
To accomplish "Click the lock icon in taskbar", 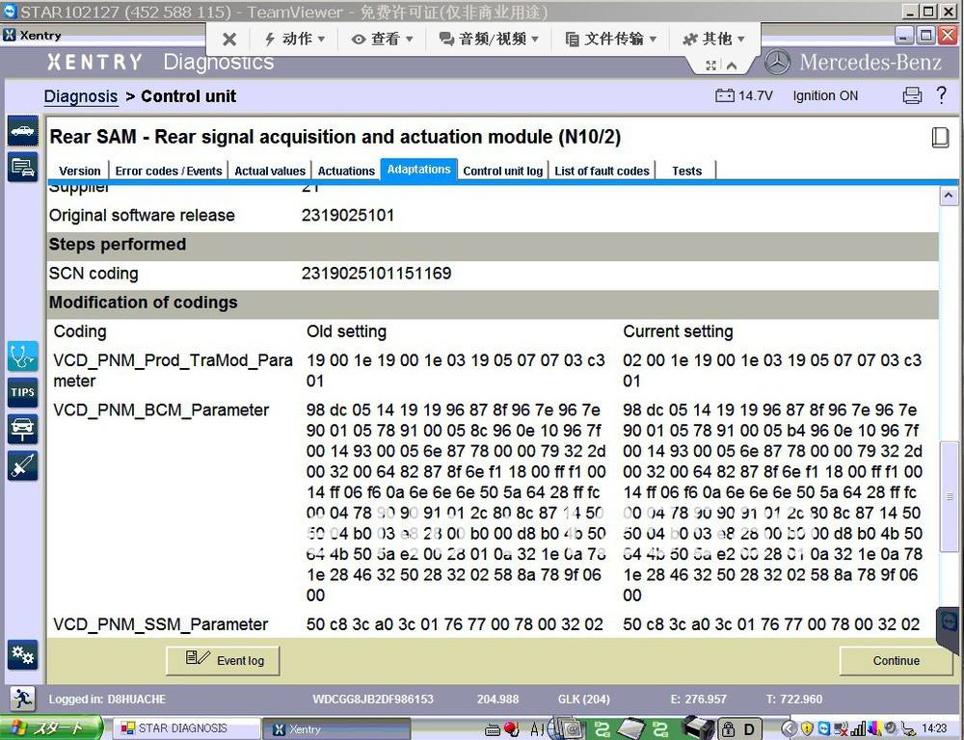I will (x=728, y=729).
